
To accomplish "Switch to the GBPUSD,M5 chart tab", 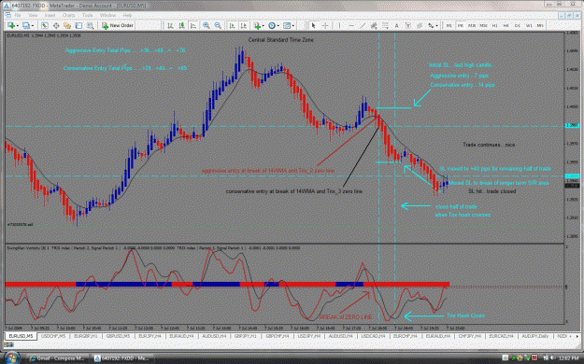I will pyautogui.click(x=118, y=336).
